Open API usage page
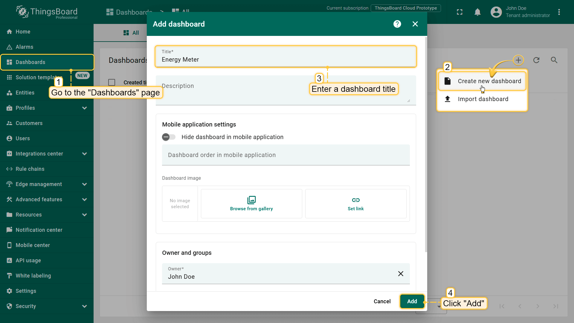The image size is (574, 323). coord(47,260)
